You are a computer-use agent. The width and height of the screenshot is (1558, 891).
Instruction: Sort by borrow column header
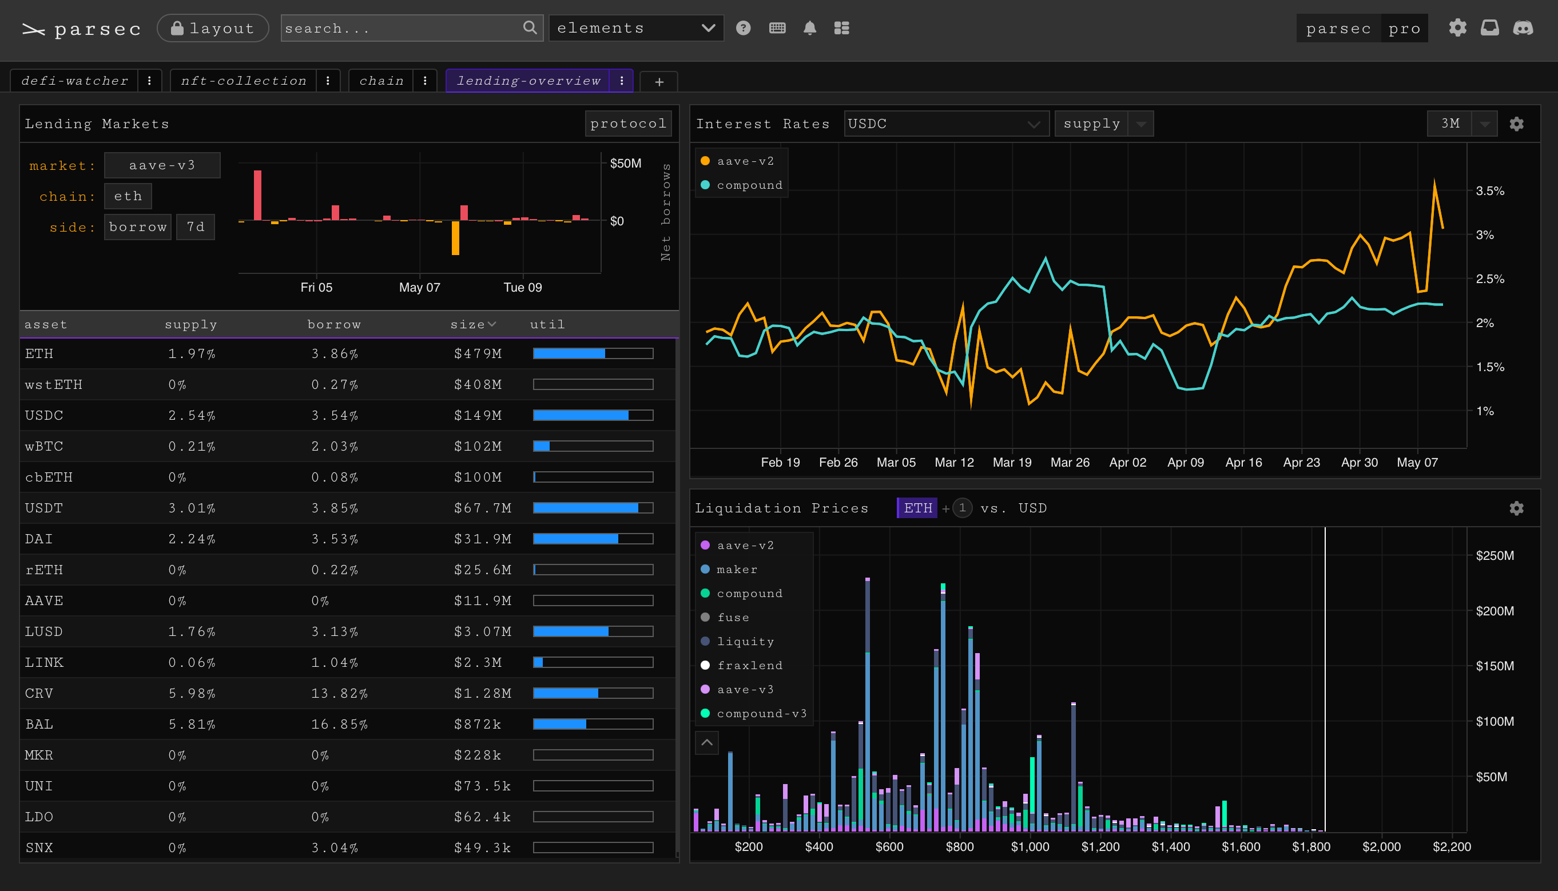pos(334,324)
